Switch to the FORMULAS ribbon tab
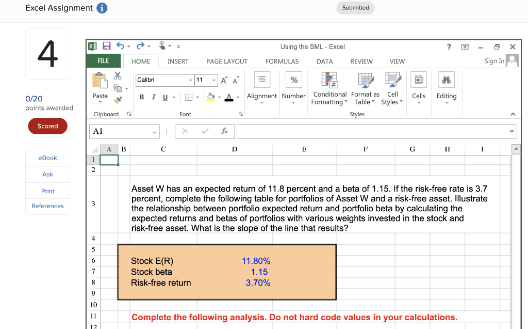Screen dimensions: 528x329 [x=282, y=61]
